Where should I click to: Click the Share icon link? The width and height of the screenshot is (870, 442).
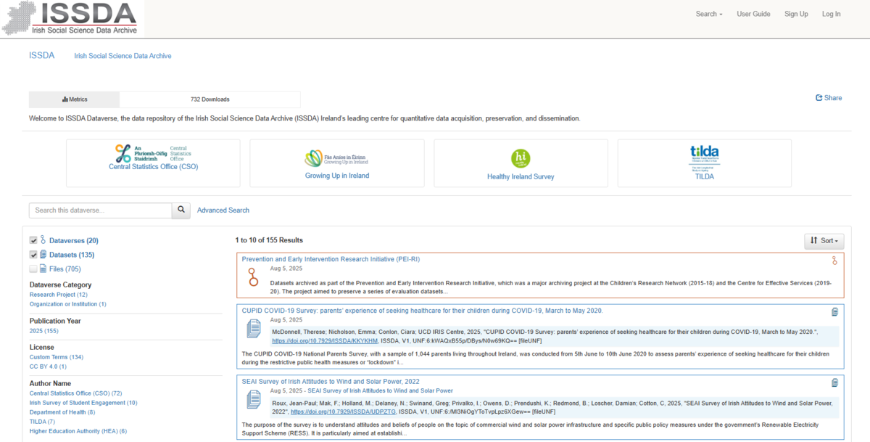[x=829, y=98]
